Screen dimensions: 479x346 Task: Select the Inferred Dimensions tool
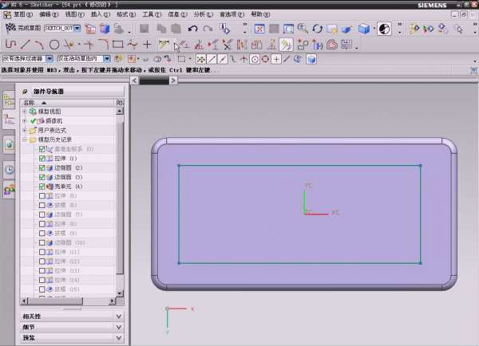click(x=164, y=45)
